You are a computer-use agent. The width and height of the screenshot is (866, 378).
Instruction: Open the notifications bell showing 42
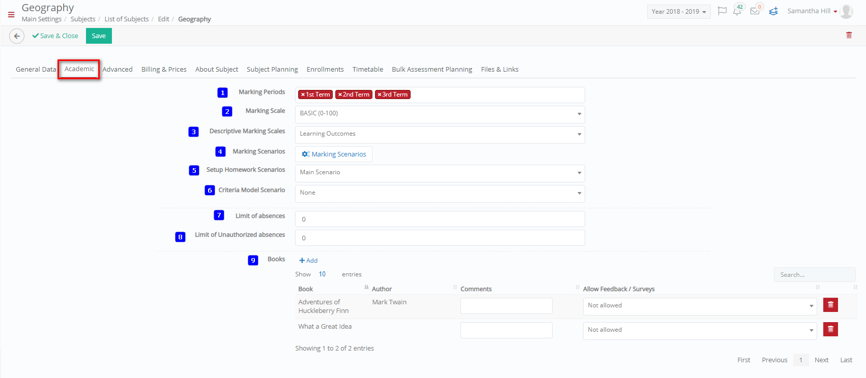(x=737, y=11)
